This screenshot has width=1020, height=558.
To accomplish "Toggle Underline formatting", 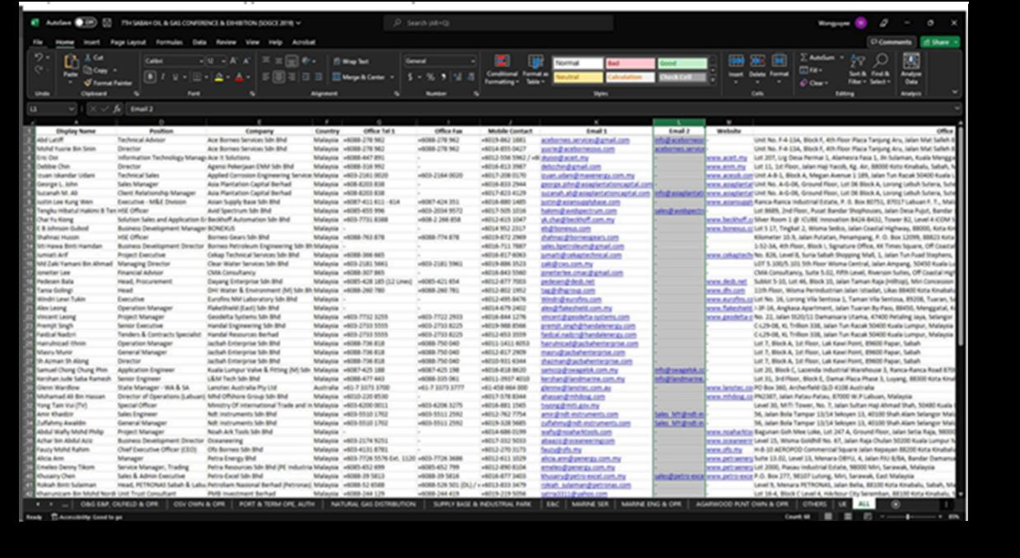I will coord(174,77).
